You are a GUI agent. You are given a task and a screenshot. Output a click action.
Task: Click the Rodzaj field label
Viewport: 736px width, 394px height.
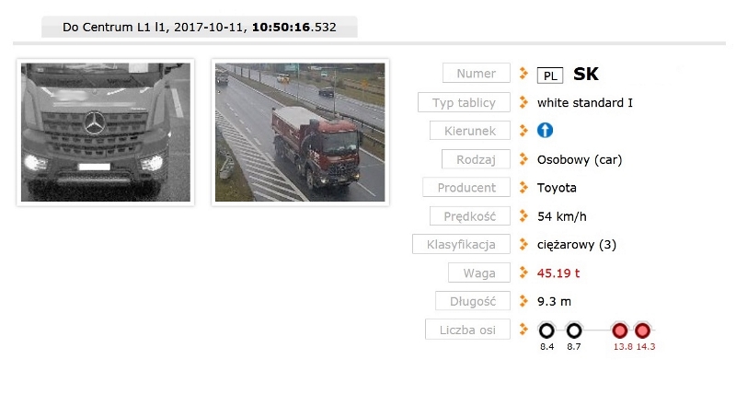point(476,159)
